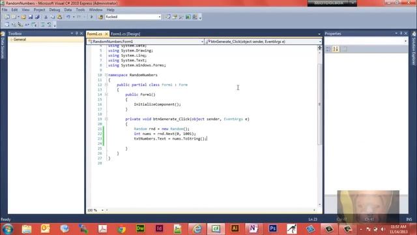Viewport: 417px width, 235px height.
Task: Open the RandomNumbers.Form1 class dropdown
Action: (202, 42)
